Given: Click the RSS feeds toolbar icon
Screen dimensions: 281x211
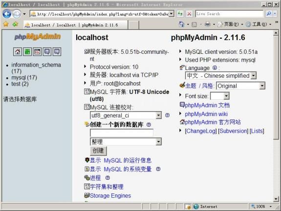Looking at the screenshot, I should click(x=195, y=24).
